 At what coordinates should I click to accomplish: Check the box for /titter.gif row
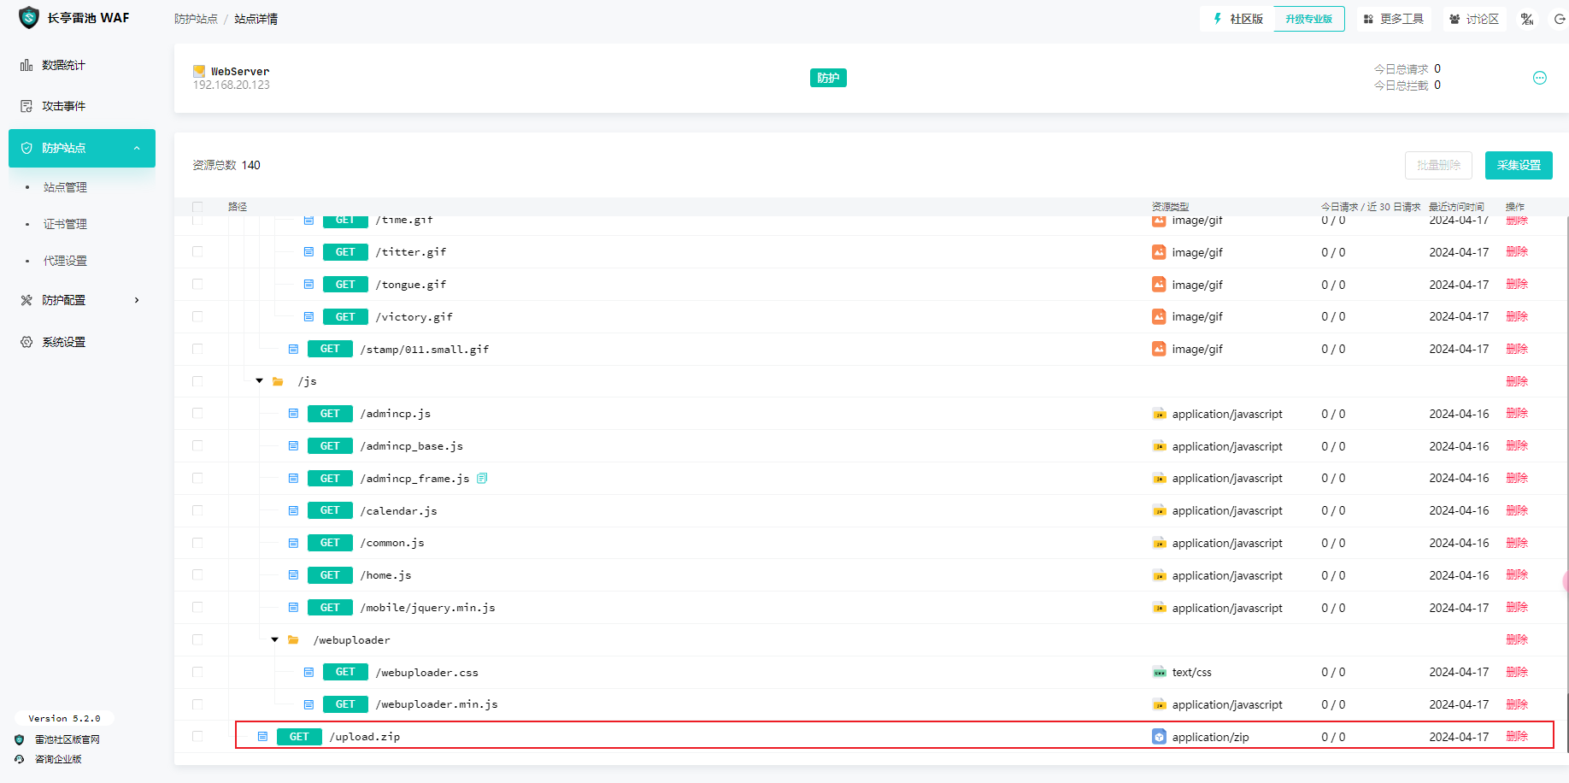coord(197,251)
